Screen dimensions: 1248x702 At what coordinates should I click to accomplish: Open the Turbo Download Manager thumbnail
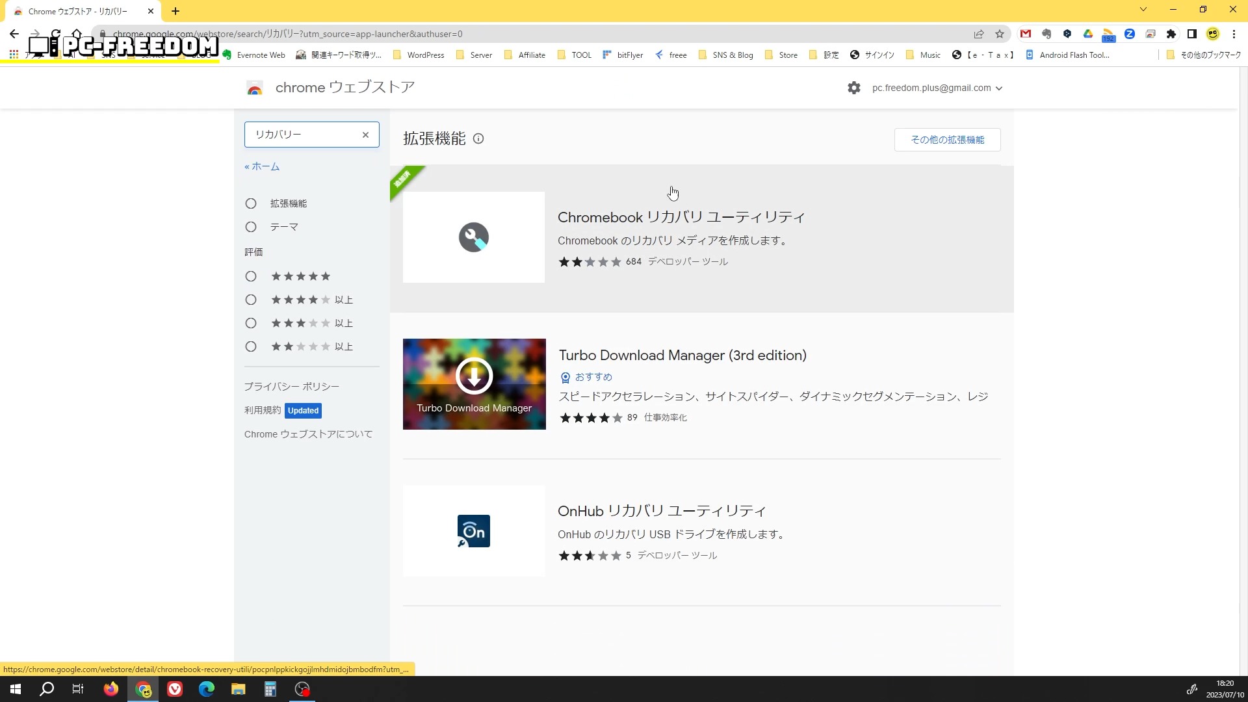pos(474,383)
